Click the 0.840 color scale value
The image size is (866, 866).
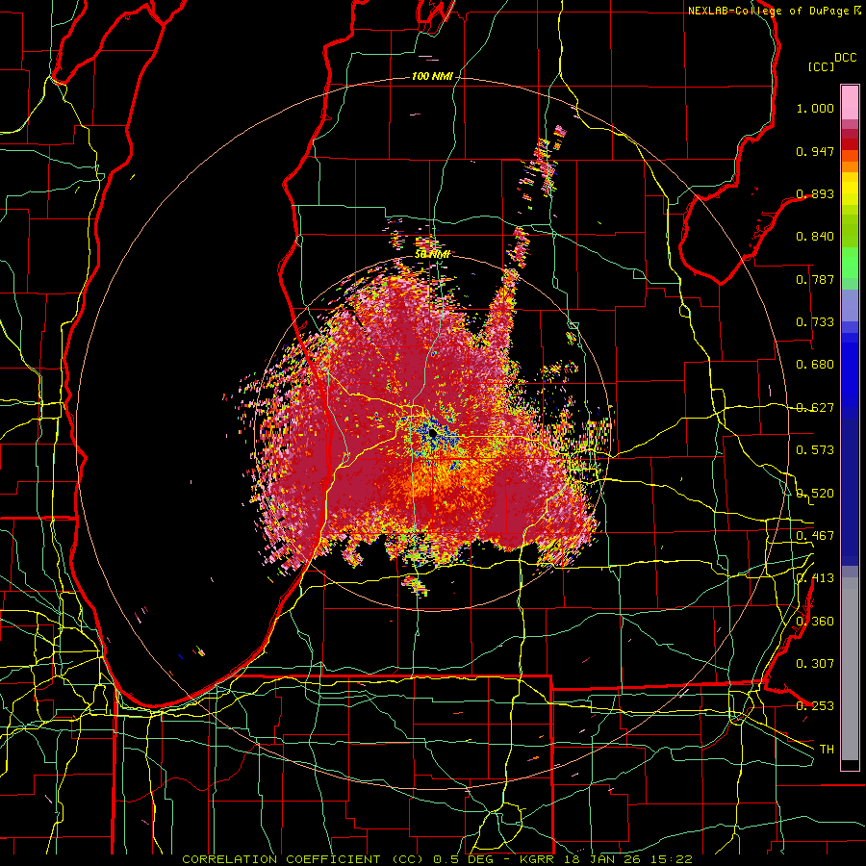(815, 237)
